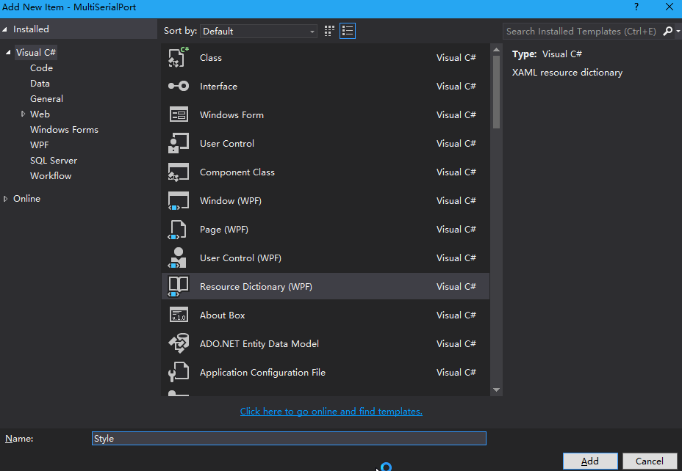Click the Add button

point(590,461)
